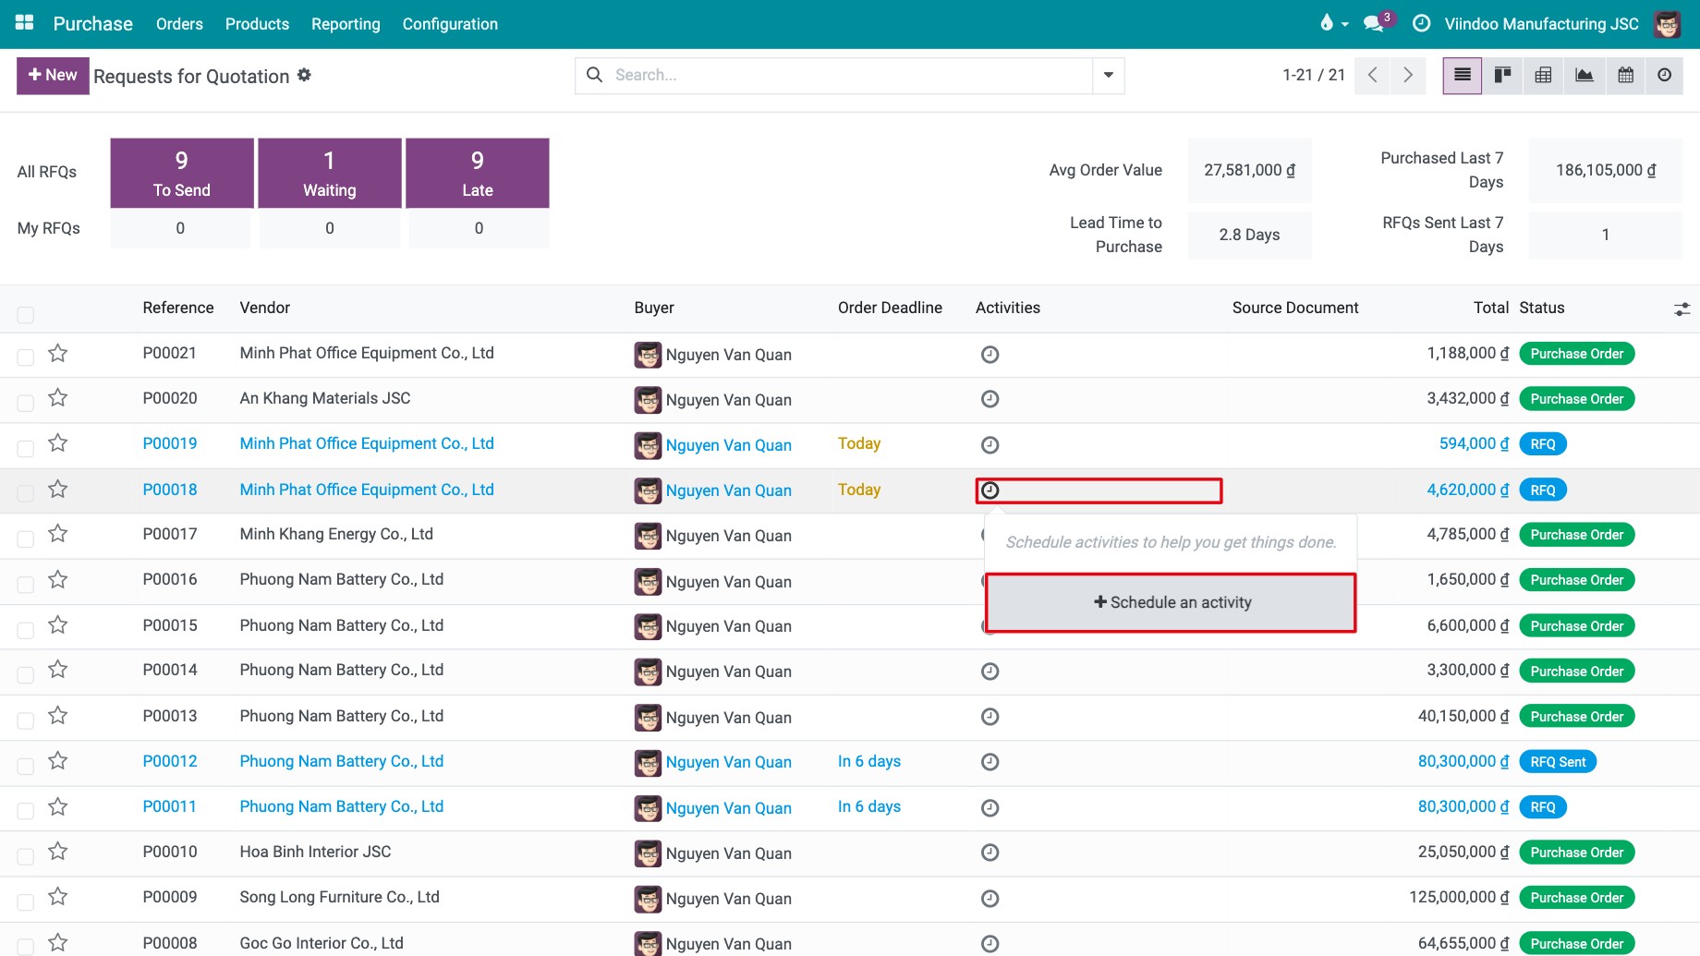Star the P00016 quotation as favorite
Viewport: 1700px width, 956px height.
[x=58, y=580]
